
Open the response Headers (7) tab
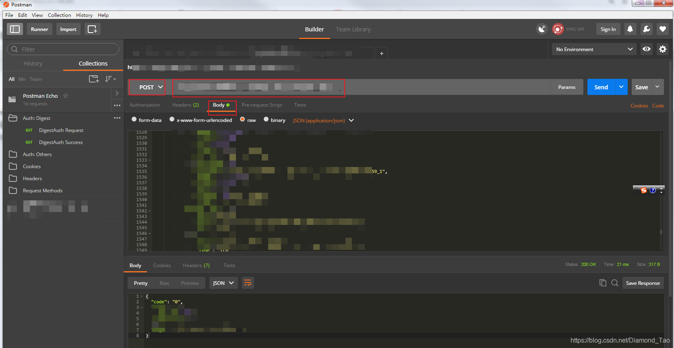[x=196, y=266]
